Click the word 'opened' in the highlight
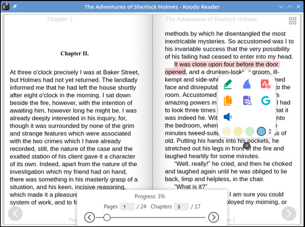This screenshot has width=305, height=227. 175,72
